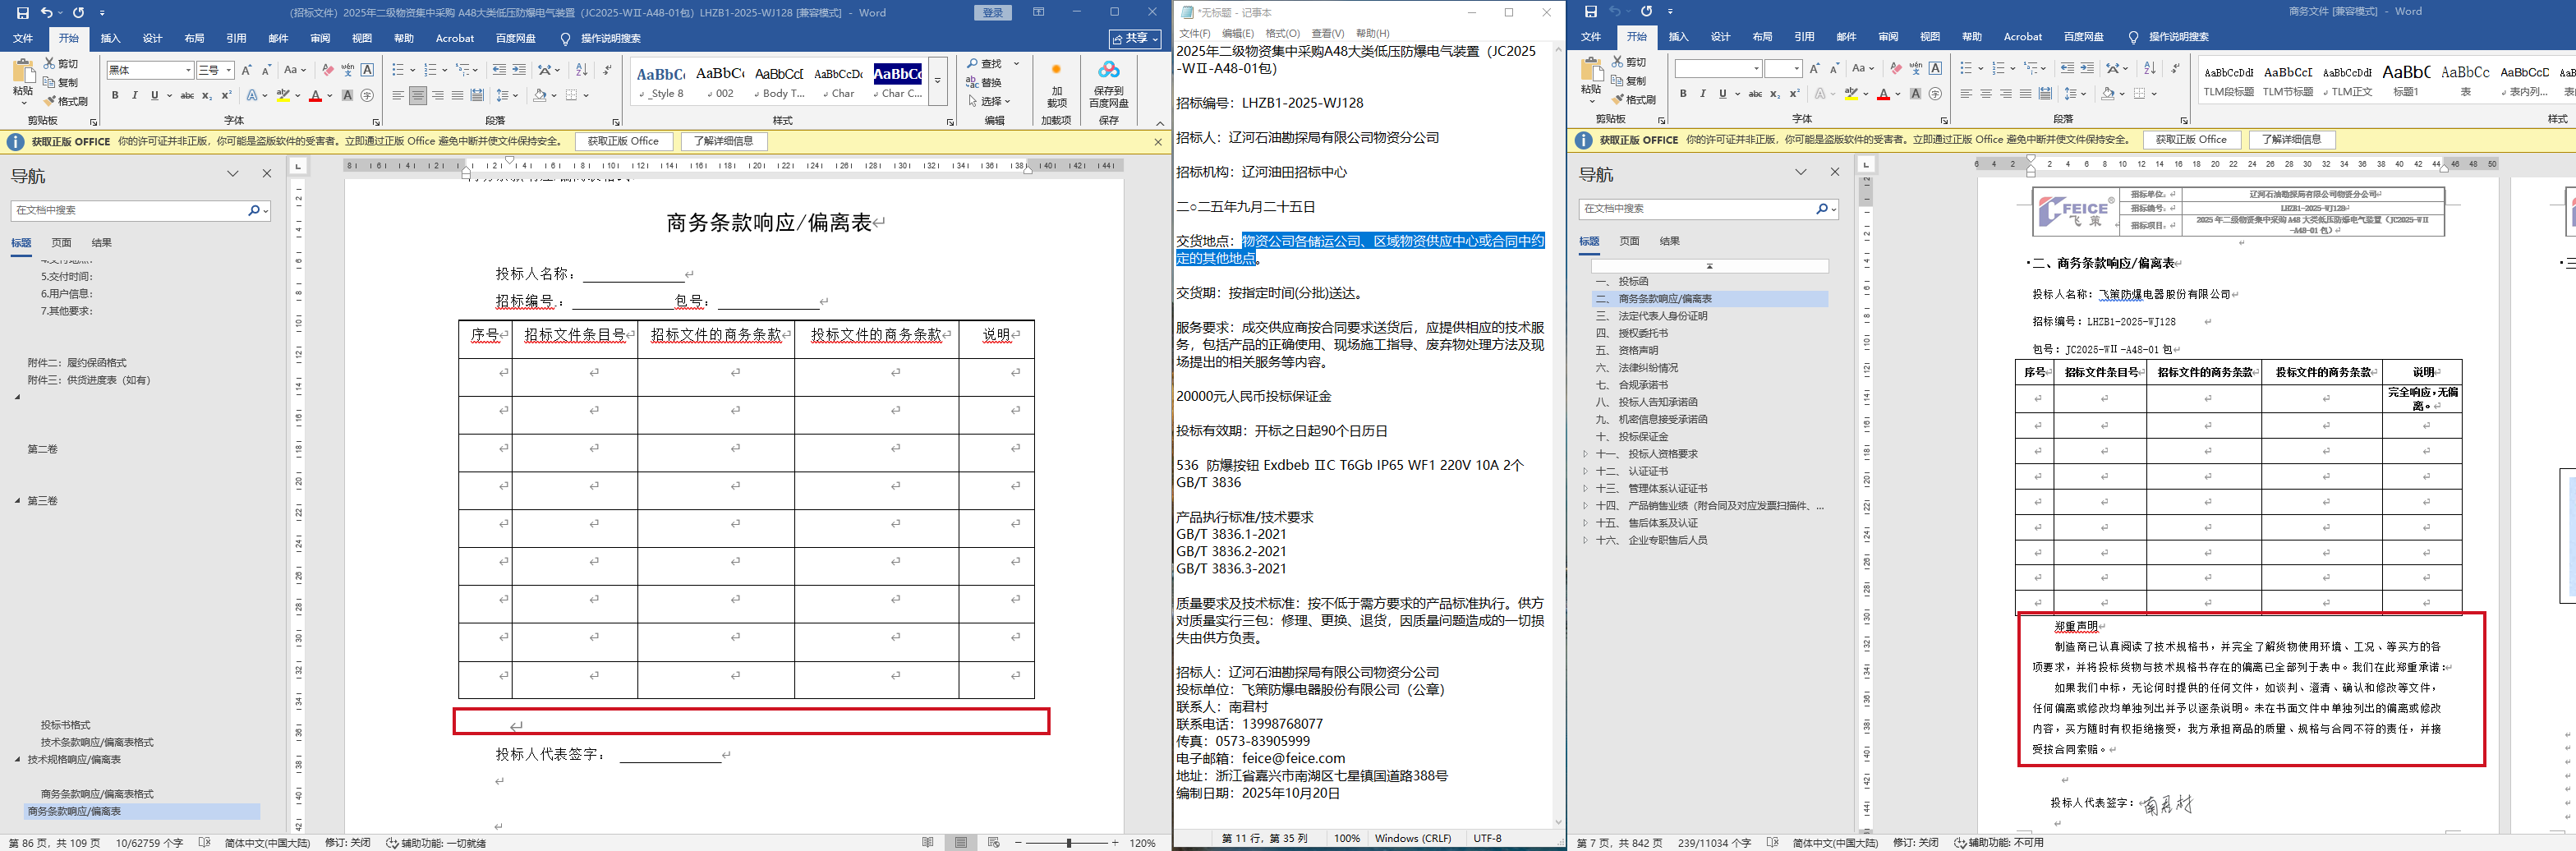The width and height of the screenshot is (2576, 851).
Task: Open phonetic guide (wén) in 招标文件 window
Action: point(347,70)
